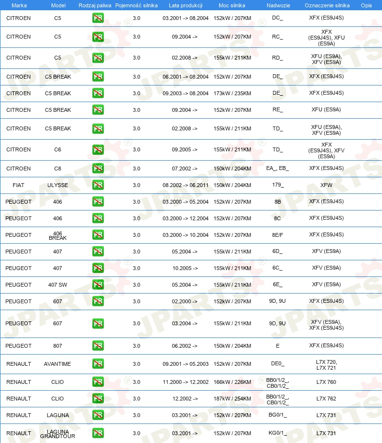
Task: Click the fuel icon in the Peugeot 406 Break row
Action: pyautogui.click(x=98, y=235)
